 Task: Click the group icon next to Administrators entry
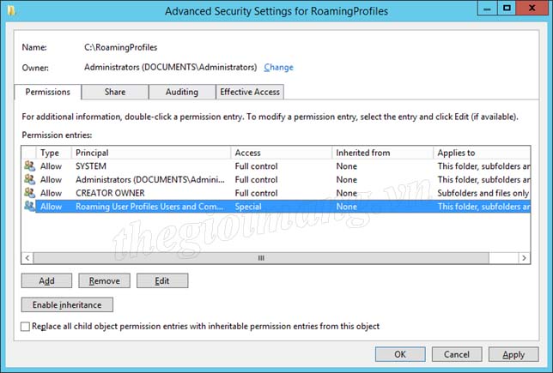point(29,179)
